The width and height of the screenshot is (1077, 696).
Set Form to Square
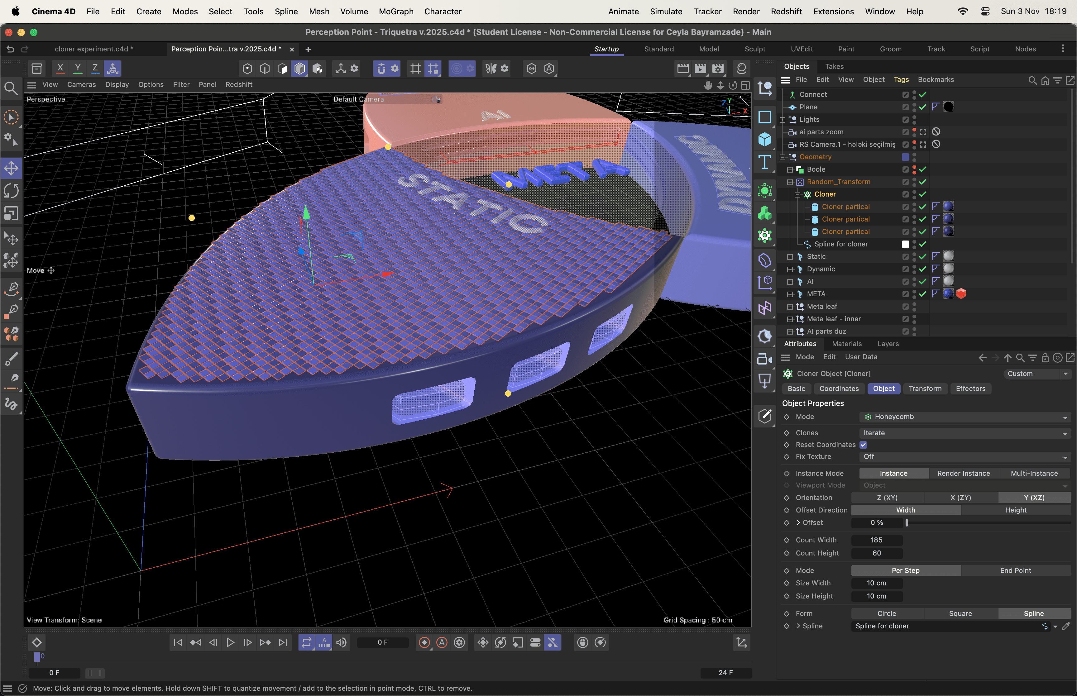(960, 613)
